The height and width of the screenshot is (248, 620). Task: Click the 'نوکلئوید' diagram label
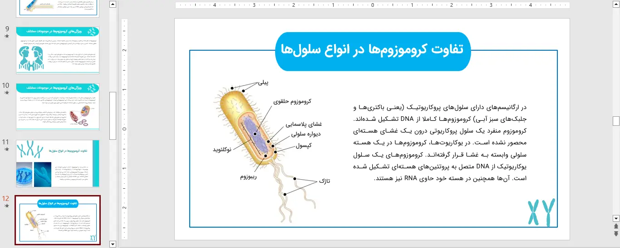pos(222,149)
